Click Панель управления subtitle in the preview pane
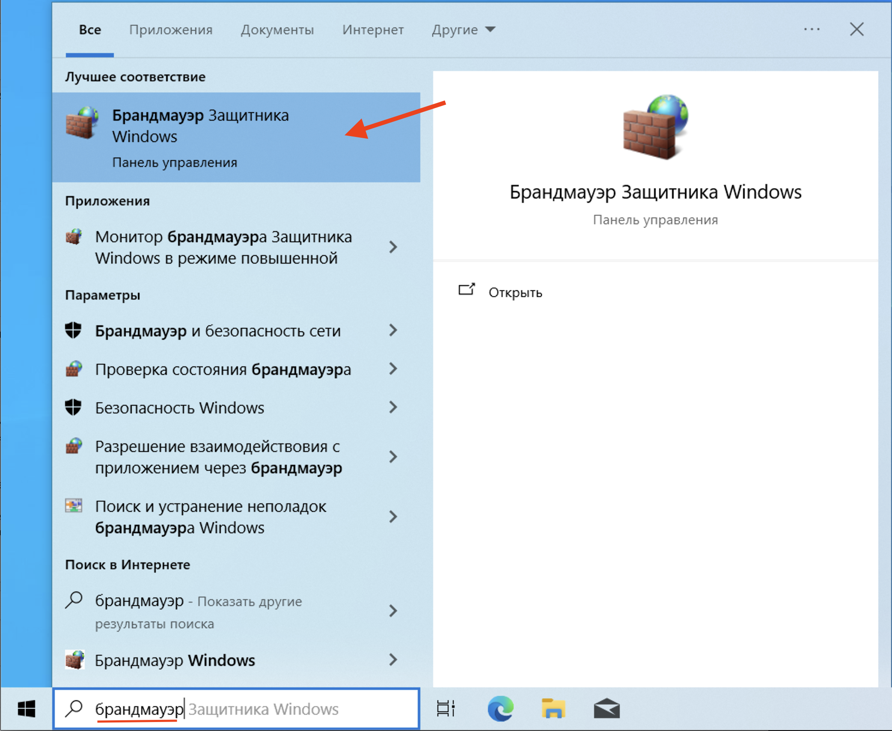 (655, 220)
